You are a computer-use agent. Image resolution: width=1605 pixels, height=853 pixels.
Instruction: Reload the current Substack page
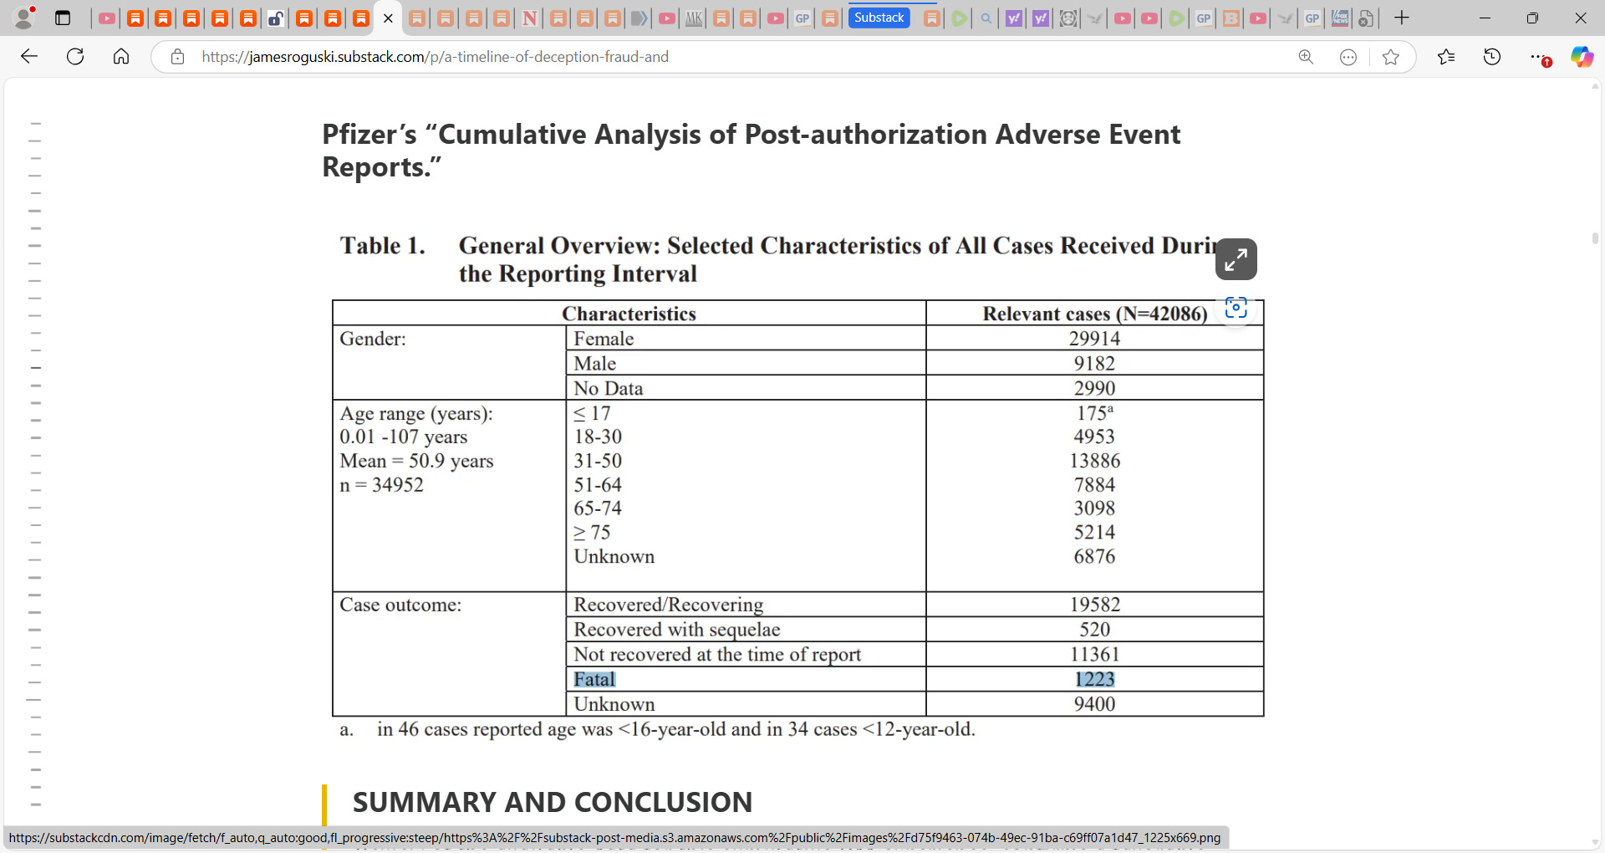75,57
